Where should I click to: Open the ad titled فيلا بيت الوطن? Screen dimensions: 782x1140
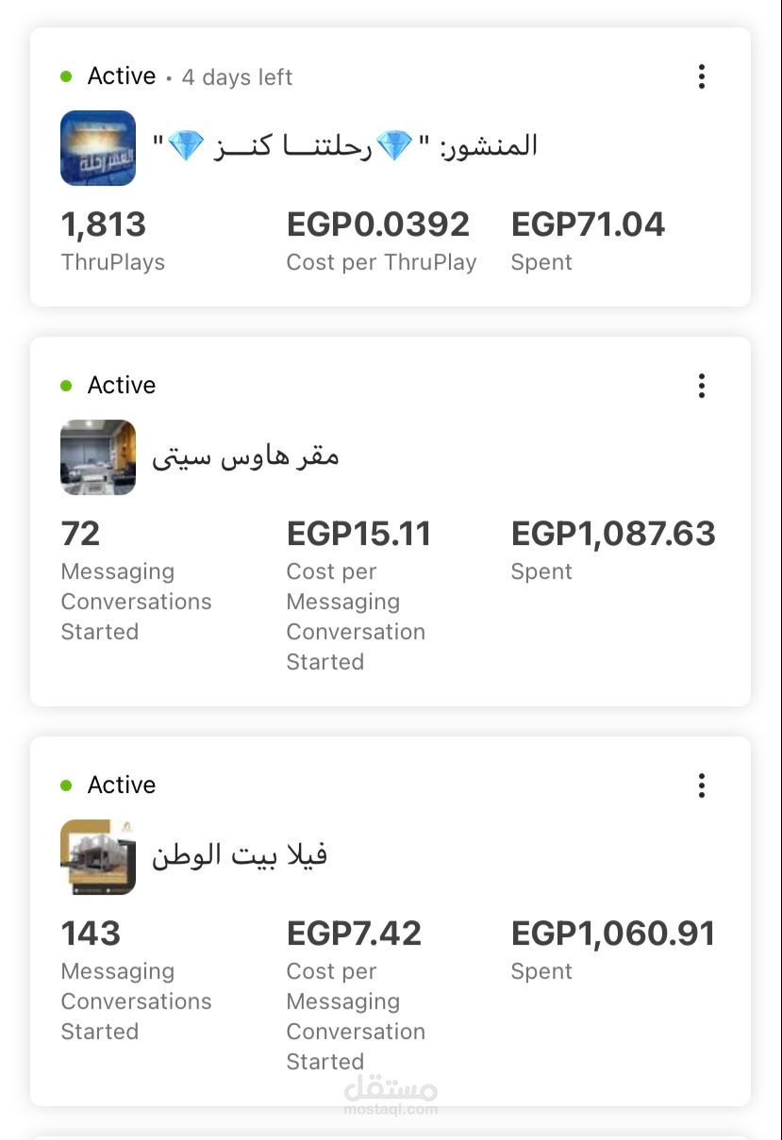(x=240, y=856)
